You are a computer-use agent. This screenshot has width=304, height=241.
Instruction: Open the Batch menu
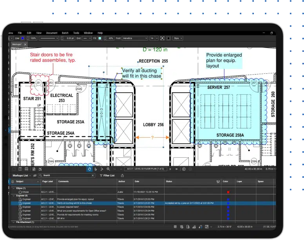pyautogui.click(x=65, y=33)
